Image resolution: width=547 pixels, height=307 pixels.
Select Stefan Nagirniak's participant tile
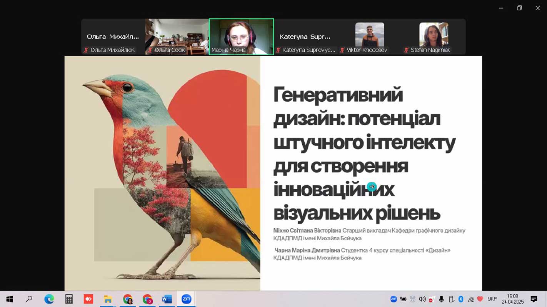pos(434,36)
